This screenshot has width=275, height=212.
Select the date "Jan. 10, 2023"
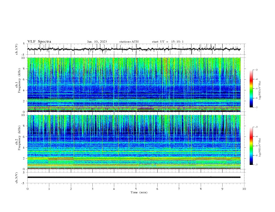97,42
